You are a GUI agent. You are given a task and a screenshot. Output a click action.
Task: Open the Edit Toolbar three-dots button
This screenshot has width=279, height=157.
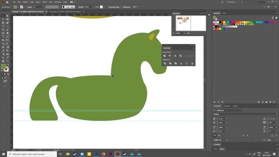[5, 86]
